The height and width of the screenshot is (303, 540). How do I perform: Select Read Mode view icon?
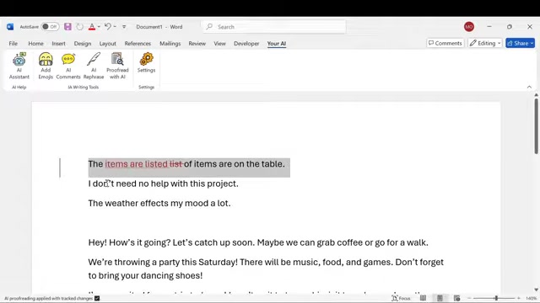[x=423, y=298]
